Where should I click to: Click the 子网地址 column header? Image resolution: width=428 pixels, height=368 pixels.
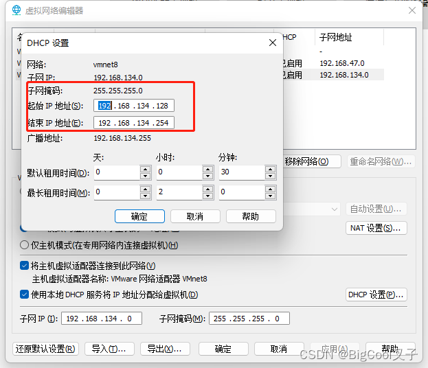(x=350, y=37)
